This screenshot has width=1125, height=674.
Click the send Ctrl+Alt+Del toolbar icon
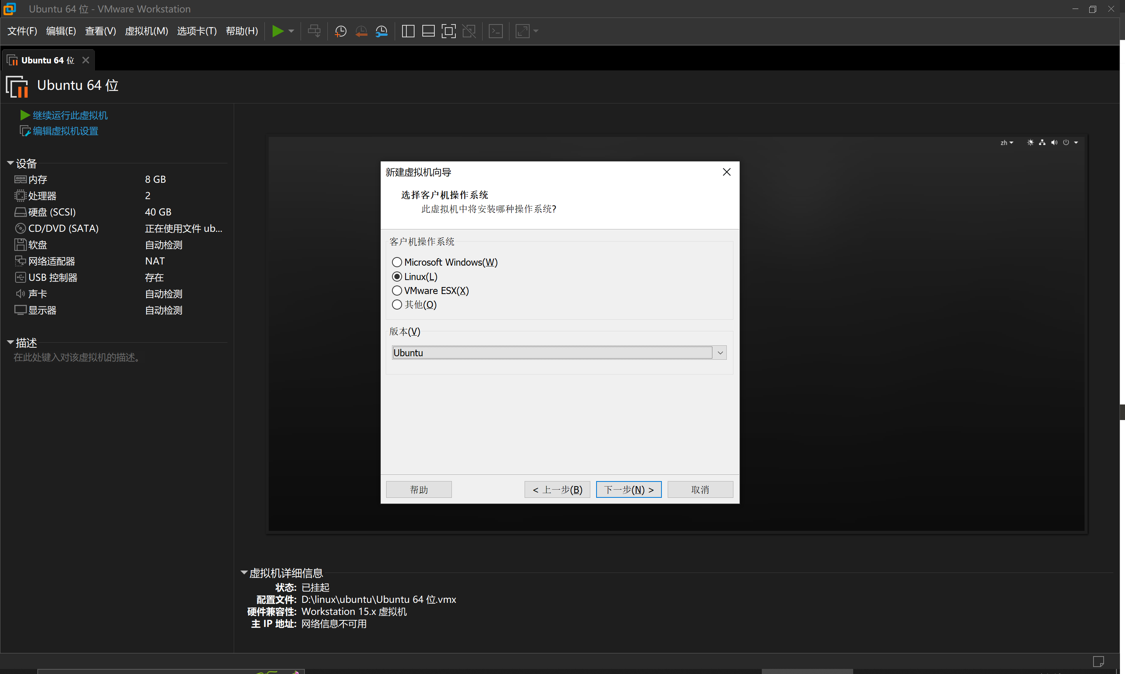click(314, 31)
